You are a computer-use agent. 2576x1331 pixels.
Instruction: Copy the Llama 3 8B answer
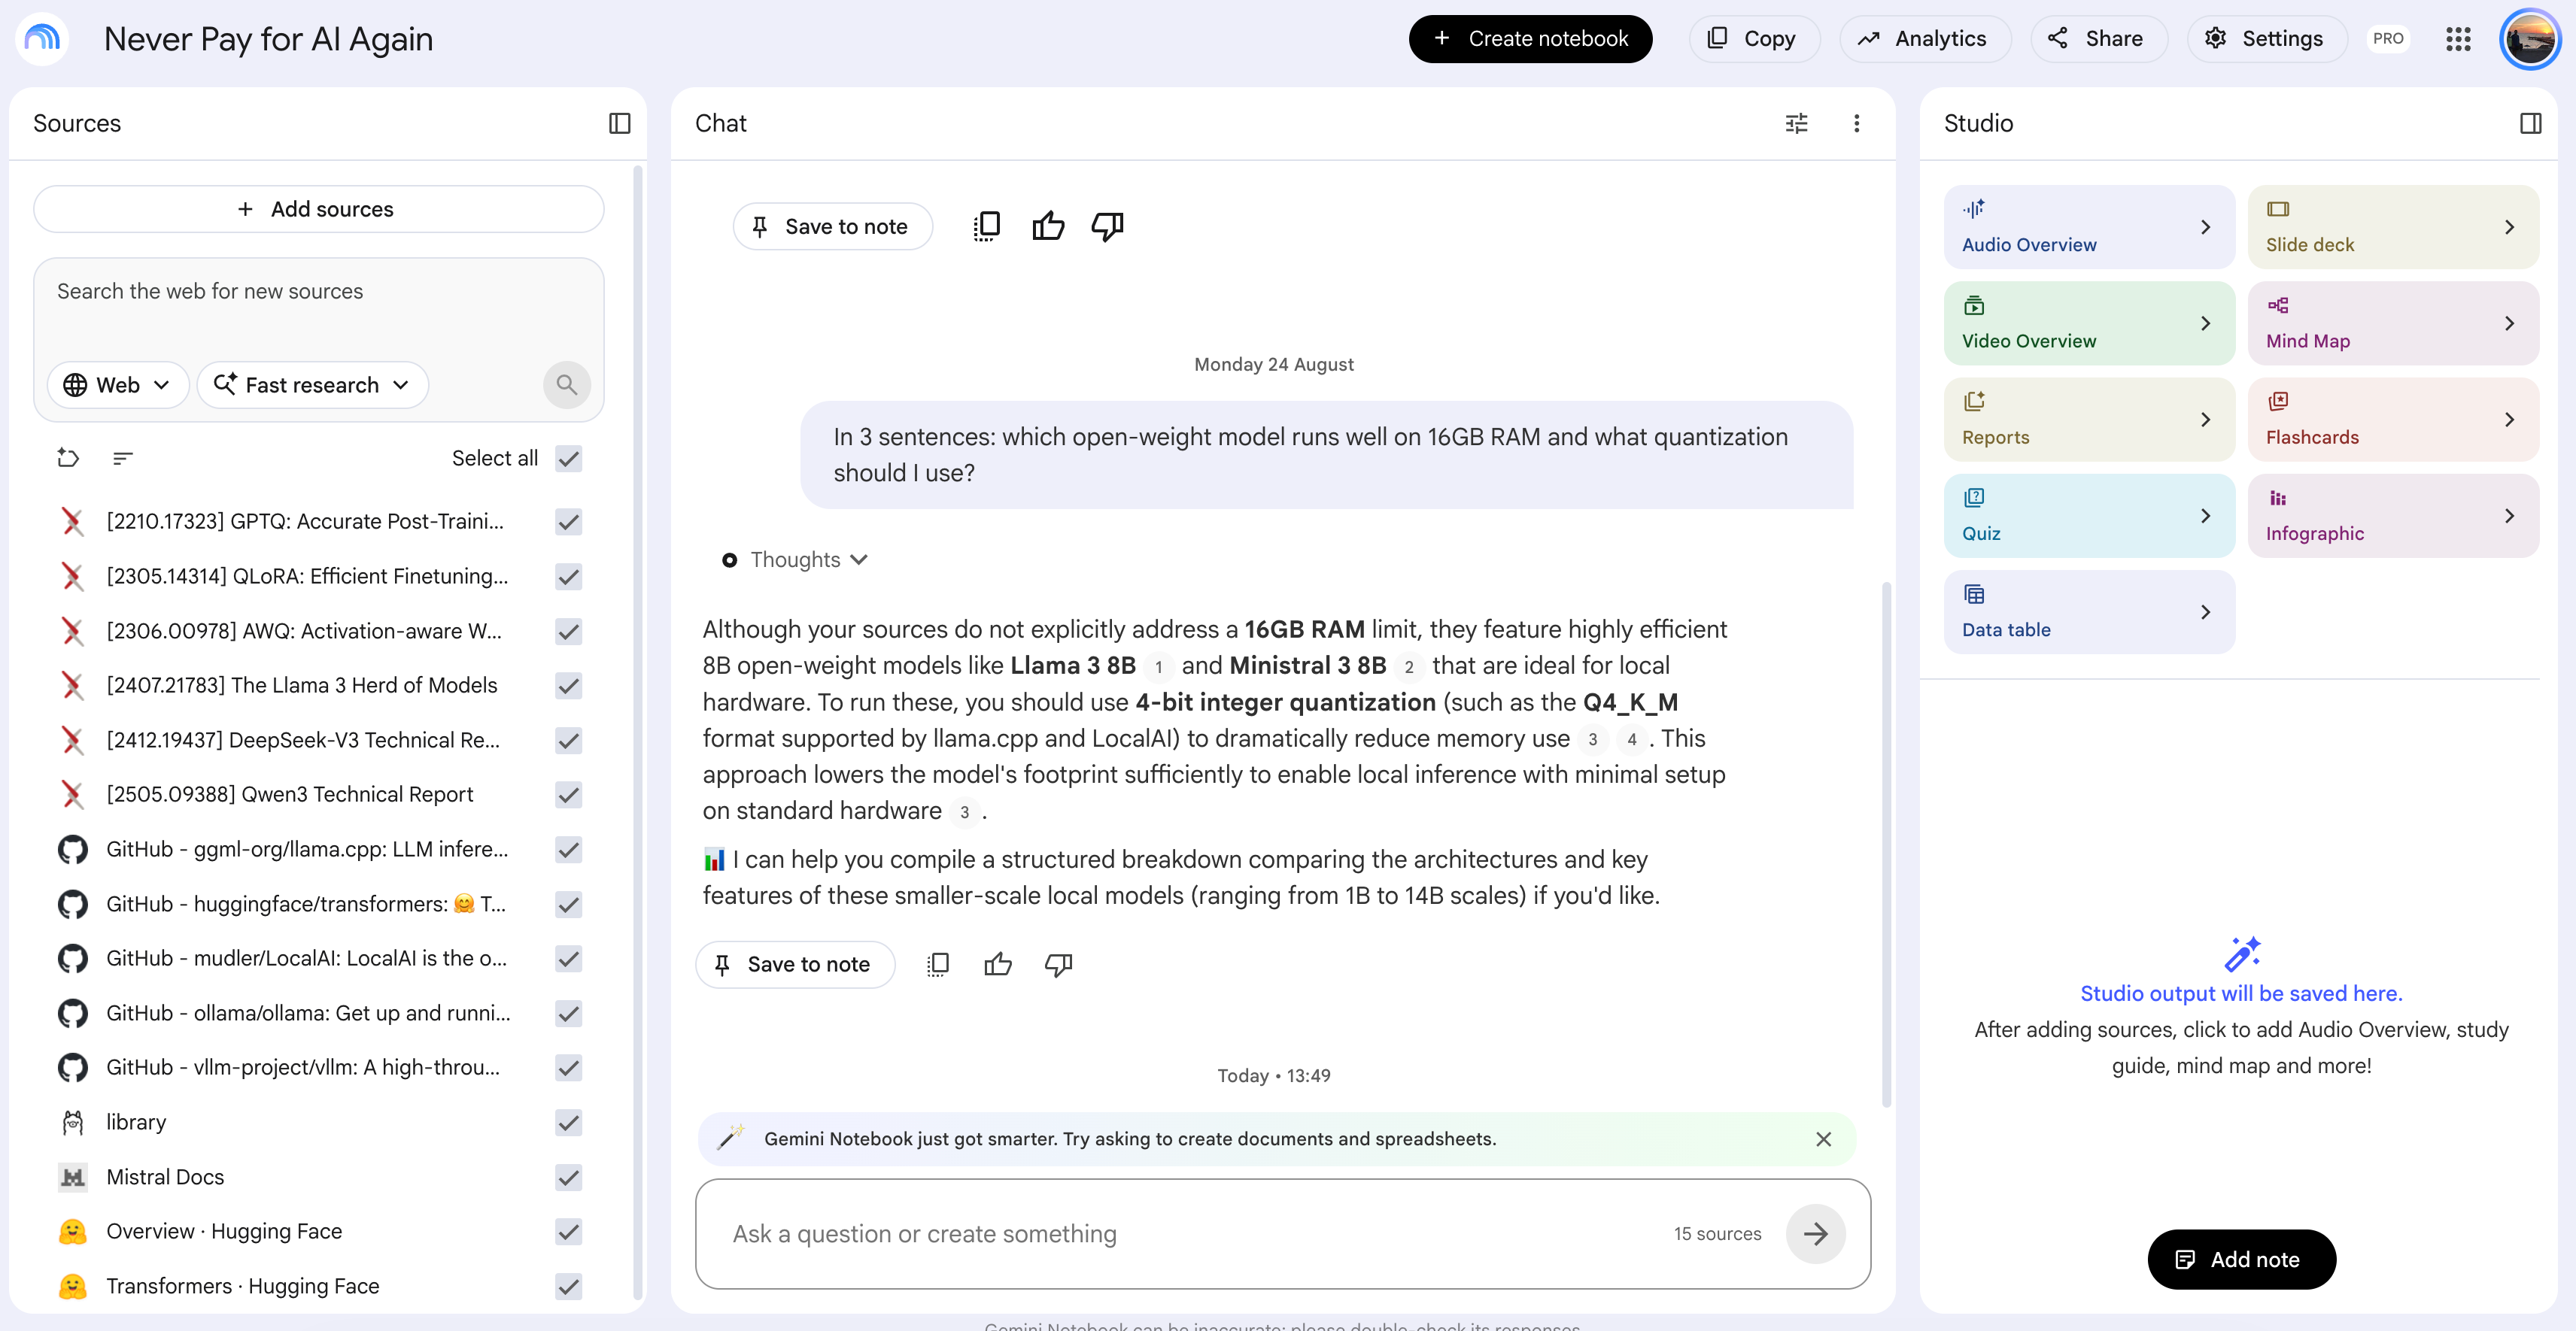pos(938,964)
